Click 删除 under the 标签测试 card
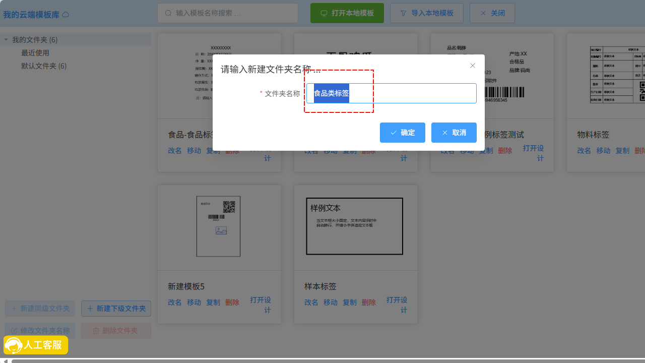The height and width of the screenshot is (363, 645). click(x=505, y=151)
